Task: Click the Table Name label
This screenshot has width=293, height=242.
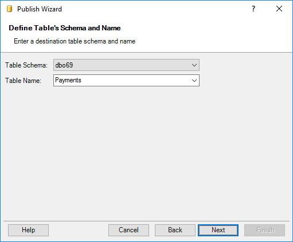Action: (23, 81)
